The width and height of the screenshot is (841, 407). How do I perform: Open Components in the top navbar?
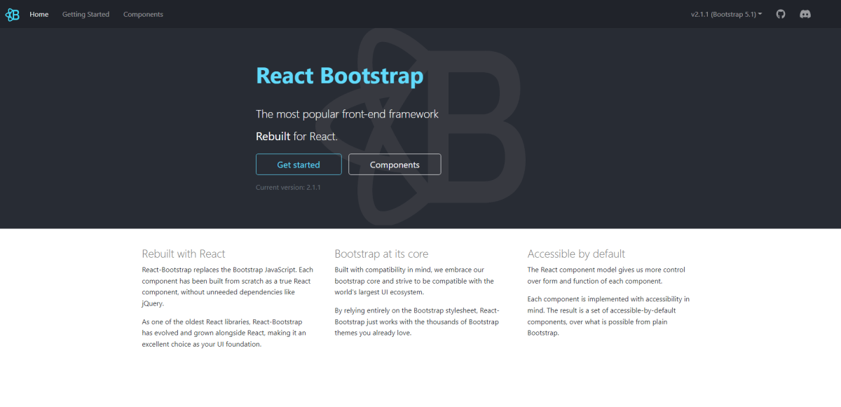pyautogui.click(x=143, y=14)
